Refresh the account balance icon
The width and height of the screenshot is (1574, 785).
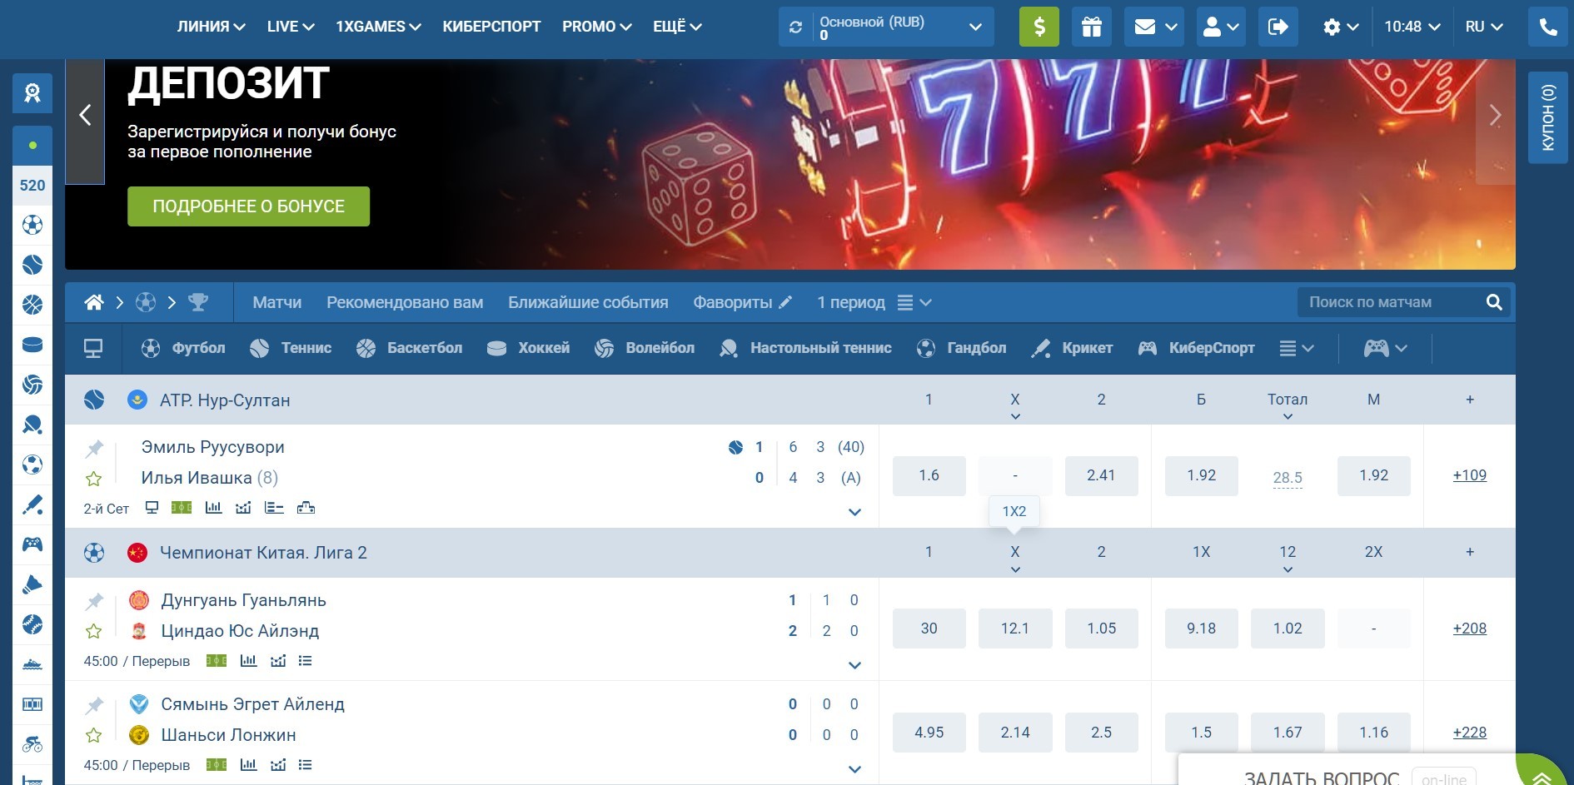[x=795, y=27]
